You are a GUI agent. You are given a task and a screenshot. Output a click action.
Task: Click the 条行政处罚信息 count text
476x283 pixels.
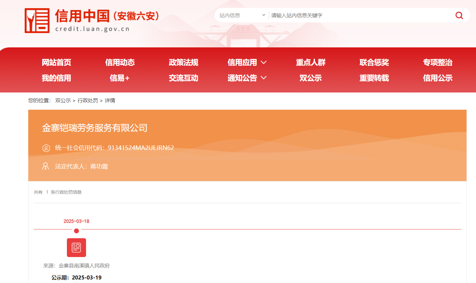(66, 192)
